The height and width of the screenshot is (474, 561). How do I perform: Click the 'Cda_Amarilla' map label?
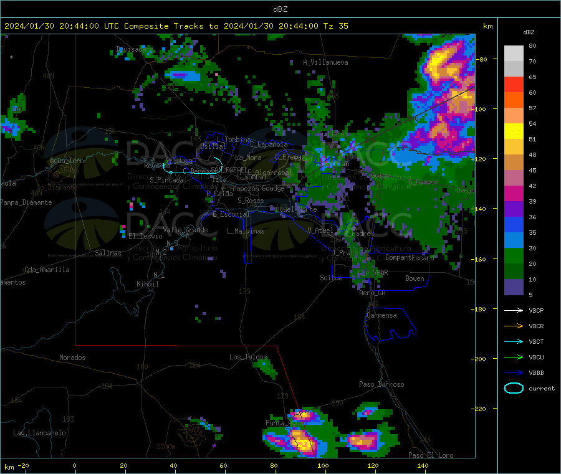[x=47, y=270]
